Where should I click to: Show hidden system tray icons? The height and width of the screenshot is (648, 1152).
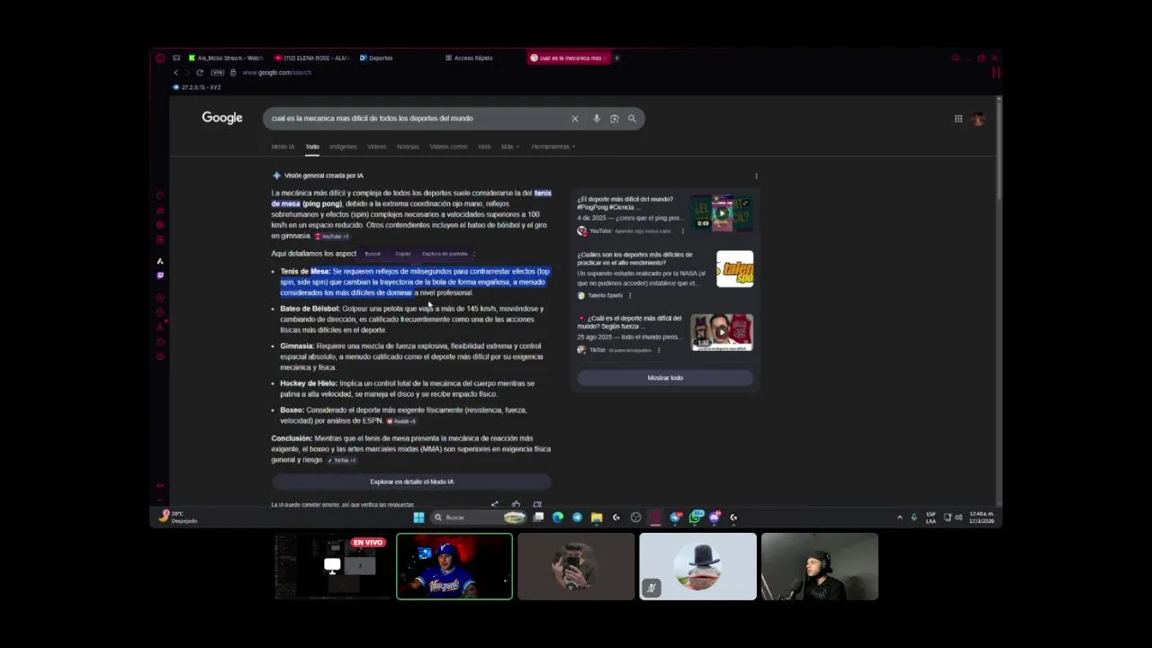click(x=899, y=517)
